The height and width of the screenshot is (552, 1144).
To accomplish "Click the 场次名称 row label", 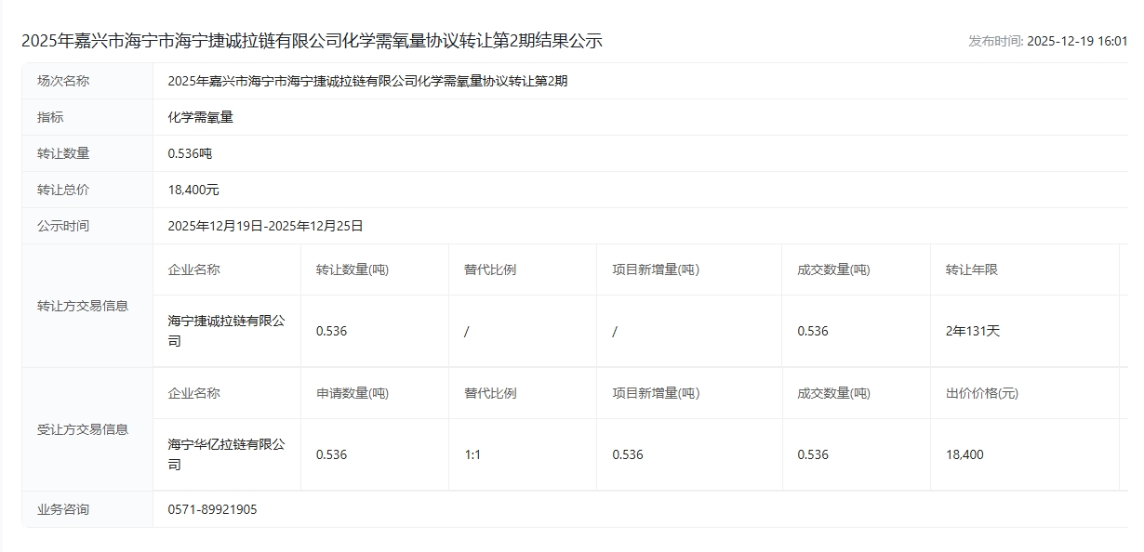I will pyautogui.click(x=63, y=81).
